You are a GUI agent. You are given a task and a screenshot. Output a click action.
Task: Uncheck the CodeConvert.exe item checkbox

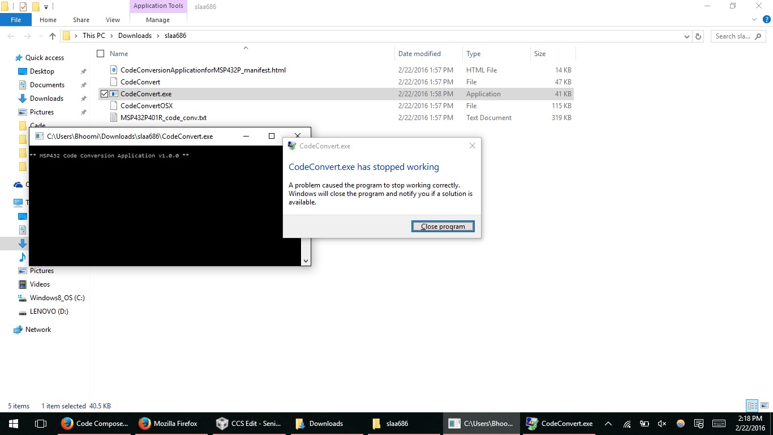click(x=104, y=93)
